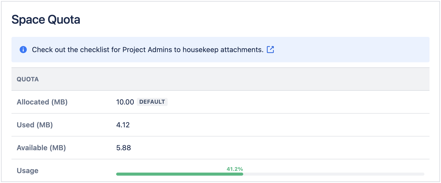Click the word 'attachments' in the banner message
Screen dimensions: 441x183
click(x=242, y=50)
